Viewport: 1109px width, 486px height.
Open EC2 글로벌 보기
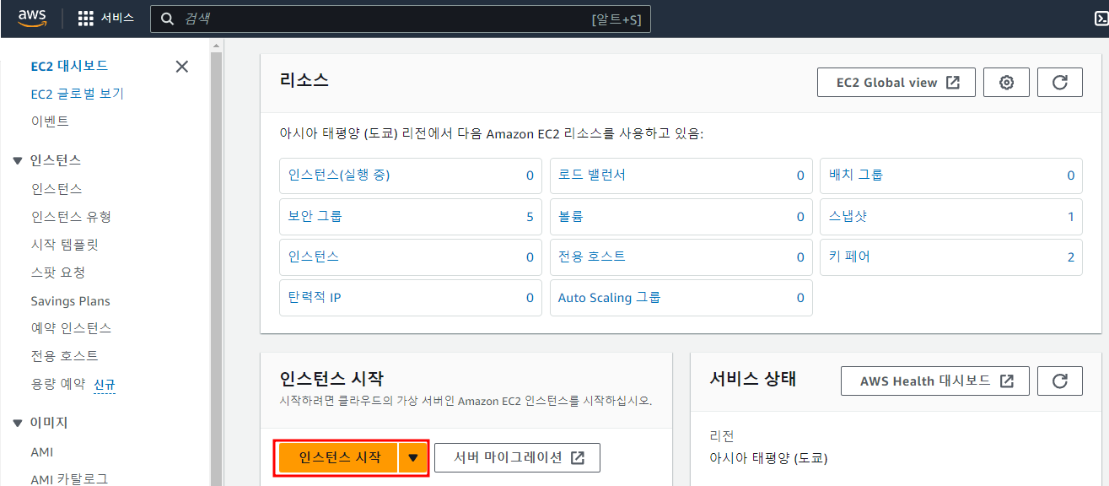click(x=78, y=94)
